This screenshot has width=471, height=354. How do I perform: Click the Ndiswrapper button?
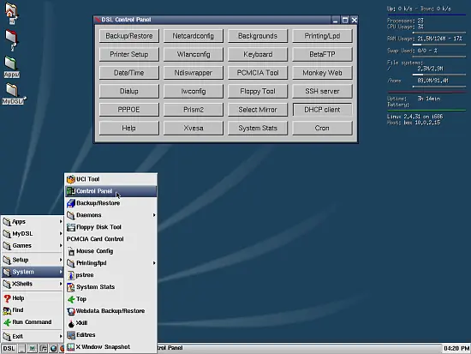click(x=194, y=73)
